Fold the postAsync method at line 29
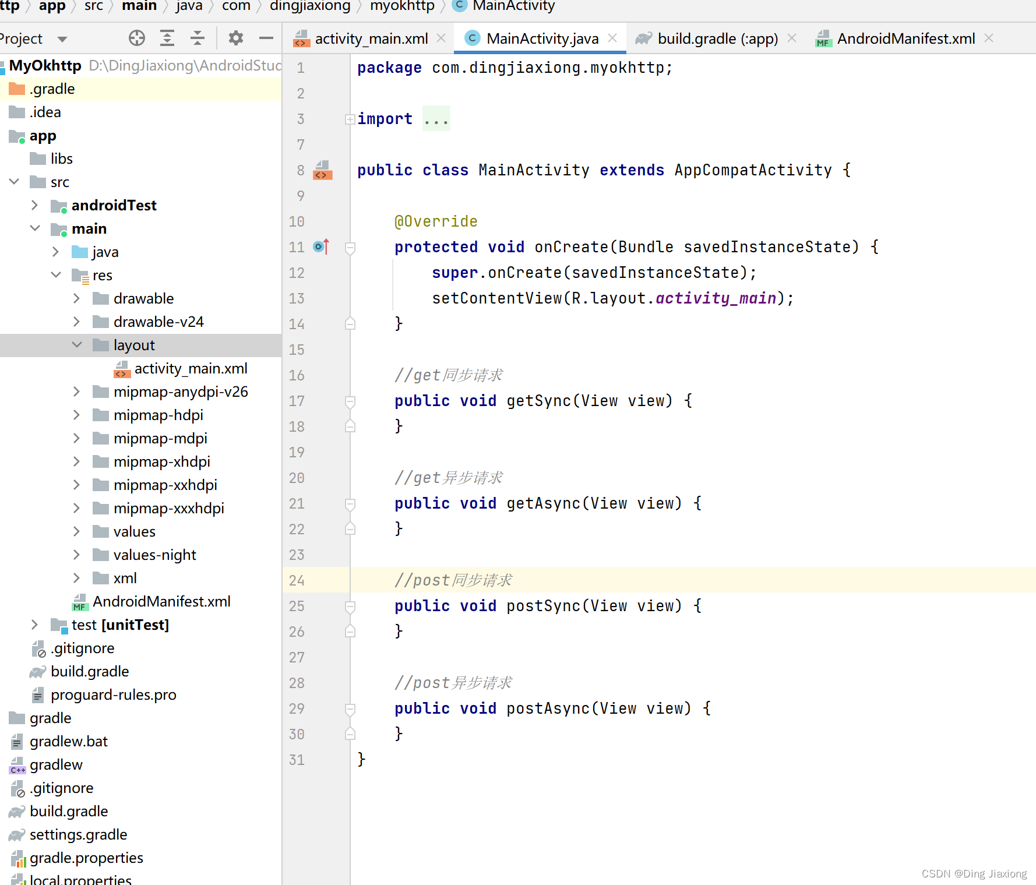Screen dimensions: 1036x885 pyautogui.click(x=350, y=710)
